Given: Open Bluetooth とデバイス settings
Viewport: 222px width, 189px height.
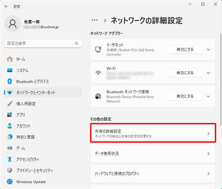Looking at the screenshot, I should tap(43, 82).
